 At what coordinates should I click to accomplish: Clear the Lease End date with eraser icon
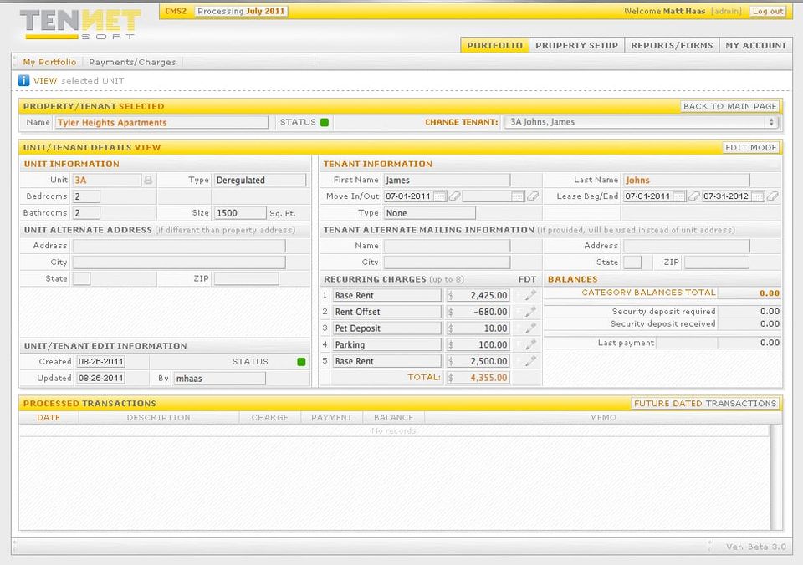click(772, 196)
